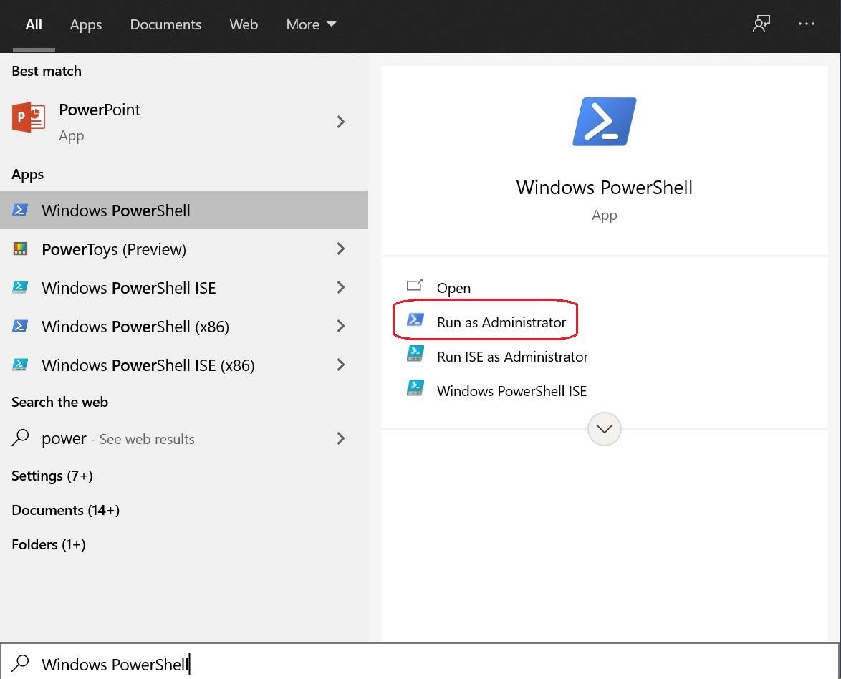Viewport: 841px width, 679px height.
Task: Expand more actions with the round chevron button
Action: (x=605, y=428)
